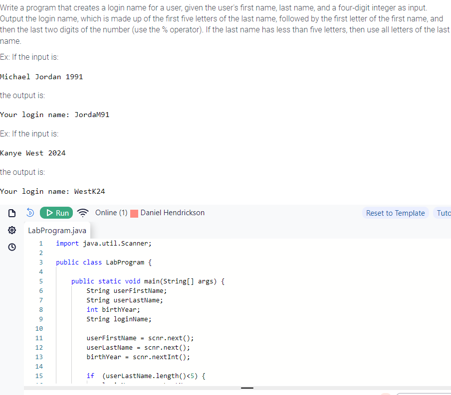Click line number 1 in the gutter
Screen dimensions: 451x395
point(41,244)
